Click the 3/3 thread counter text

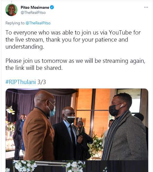point(42,82)
